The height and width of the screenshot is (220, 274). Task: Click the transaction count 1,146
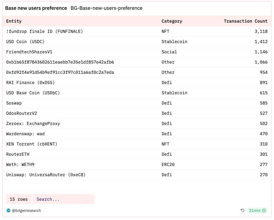coord(261,52)
